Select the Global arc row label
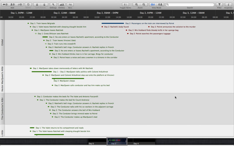This screenshot has height=146, width=234. click(x=2, y=42)
